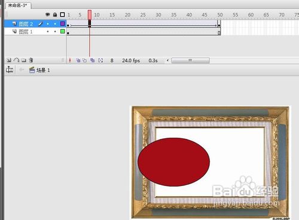Click frame 20 on the timeline ruler
299x220 pixels.
click(x=127, y=15)
